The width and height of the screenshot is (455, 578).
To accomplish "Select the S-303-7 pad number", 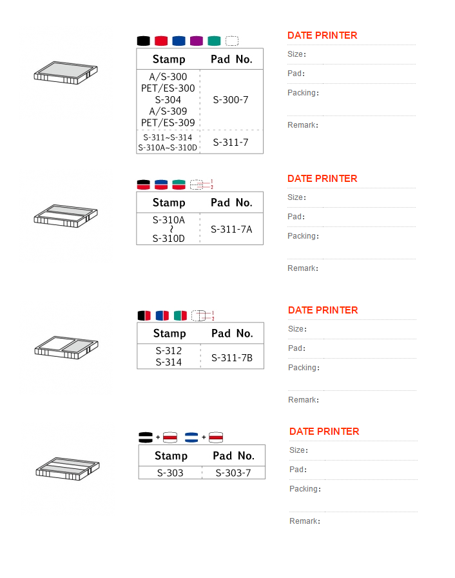I will (x=233, y=473).
